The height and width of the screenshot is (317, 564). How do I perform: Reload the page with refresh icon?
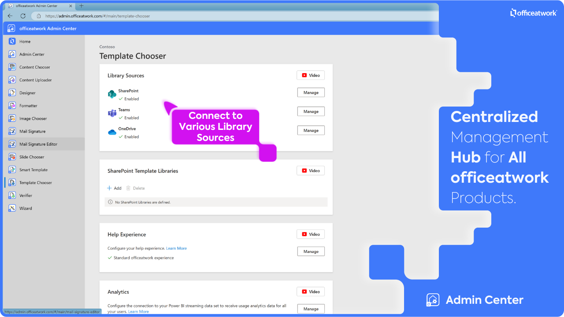click(23, 16)
